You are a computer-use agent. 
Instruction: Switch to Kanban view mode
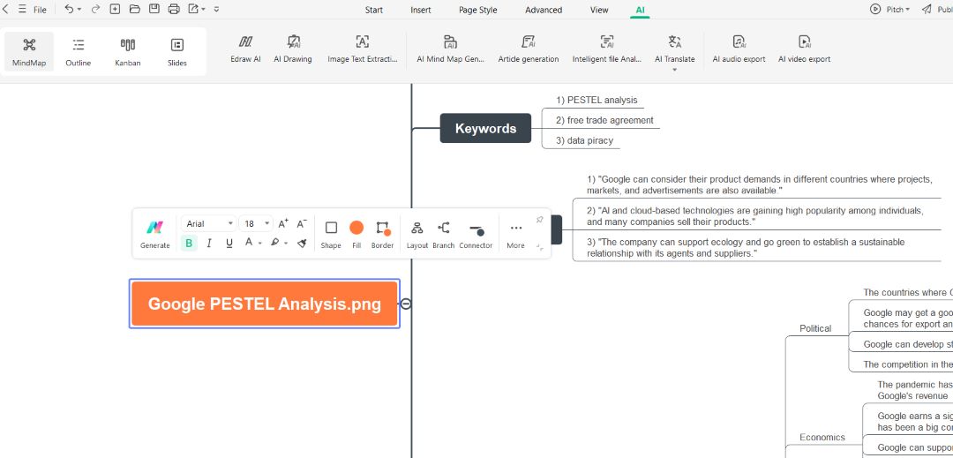[x=128, y=52]
